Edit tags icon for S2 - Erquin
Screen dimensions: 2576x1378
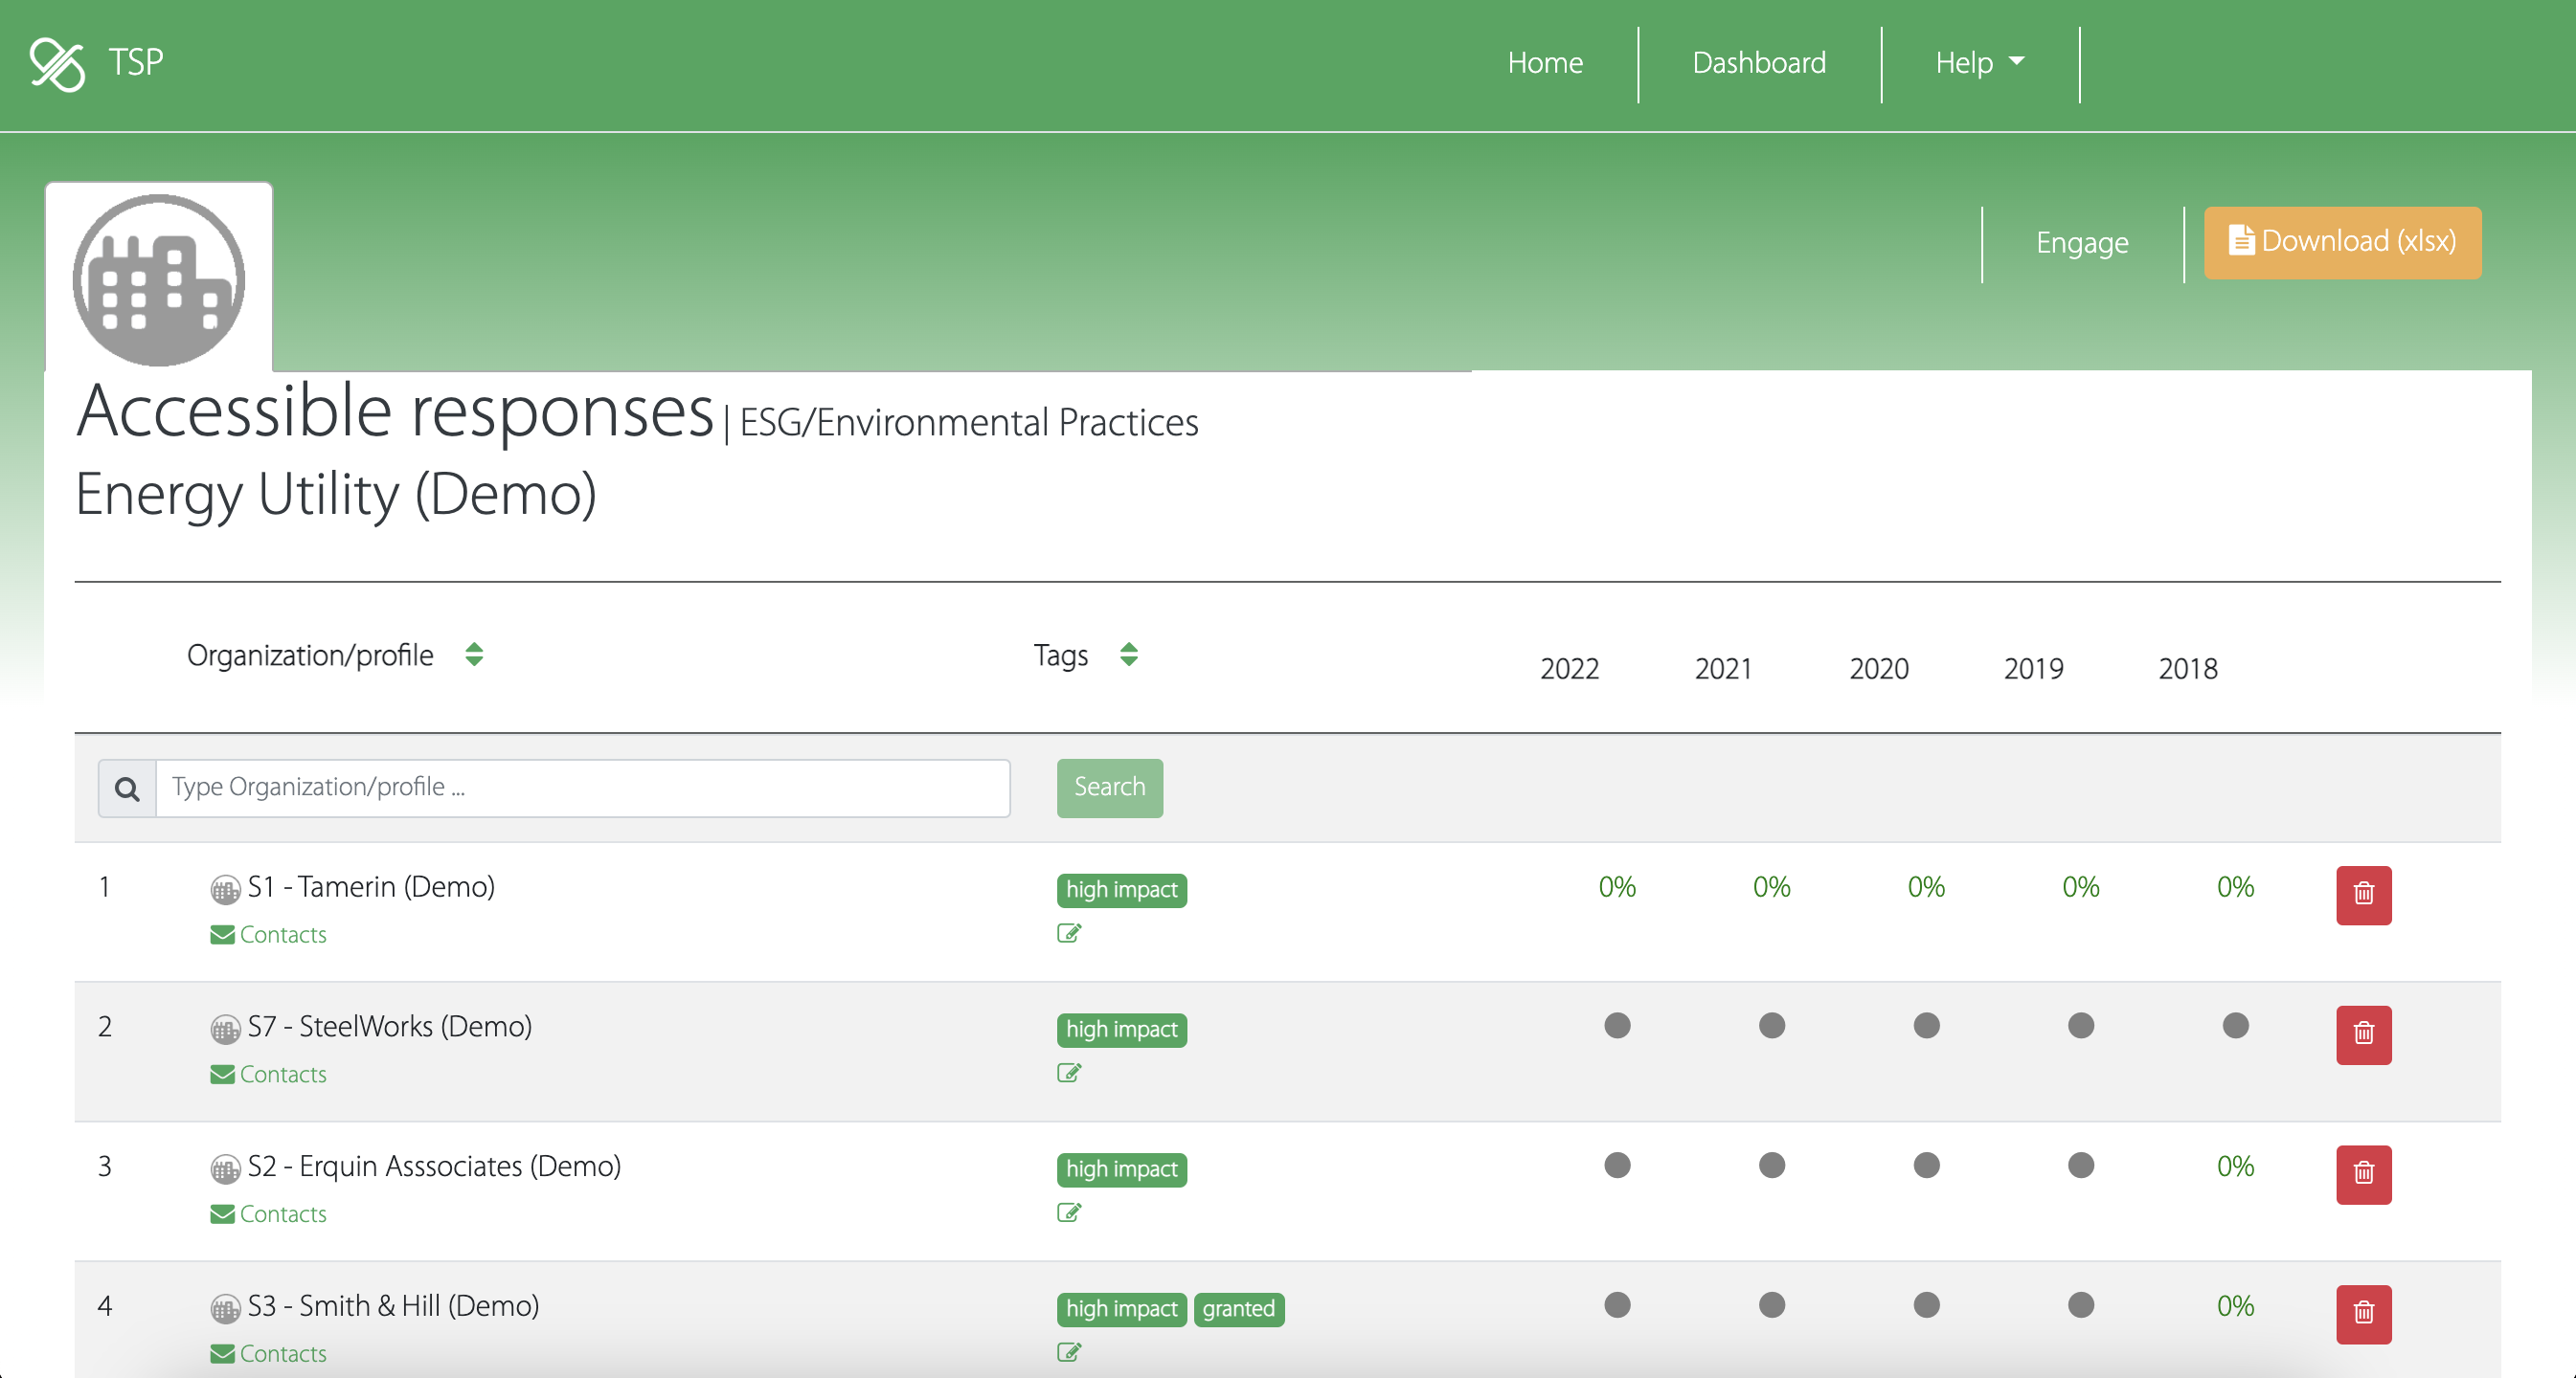point(1068,1212)
